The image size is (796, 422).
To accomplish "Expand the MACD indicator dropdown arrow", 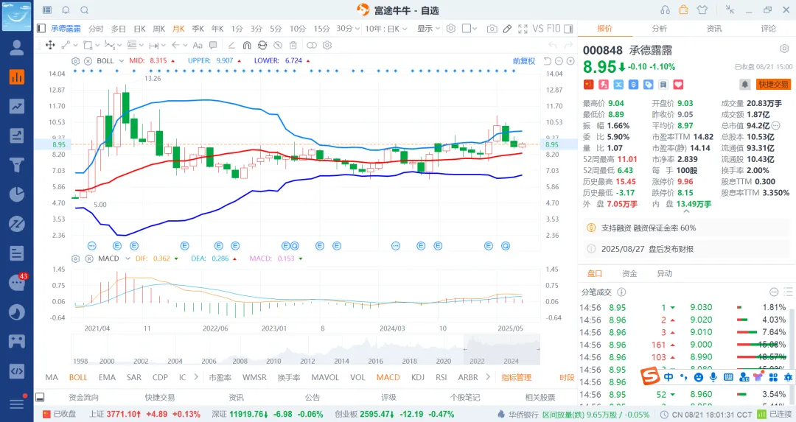I will [128, 259].
